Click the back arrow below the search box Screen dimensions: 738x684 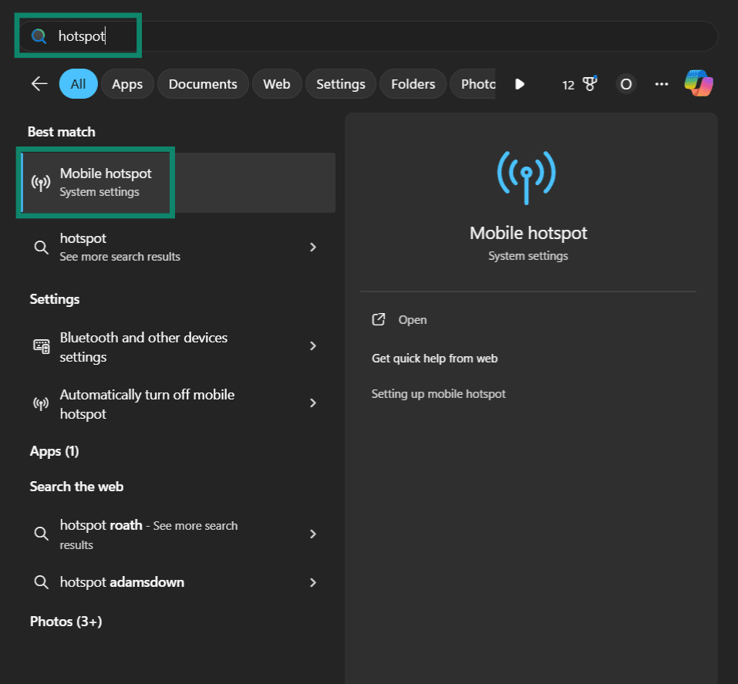pyautogui.click(x=39, y=83)
